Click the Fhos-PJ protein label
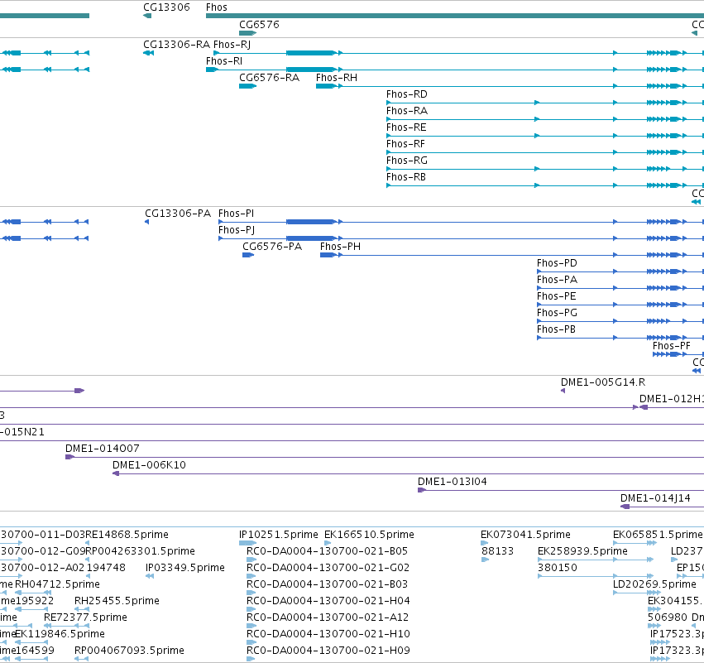Screen dimensions: 704x663 tap(237, 230)
